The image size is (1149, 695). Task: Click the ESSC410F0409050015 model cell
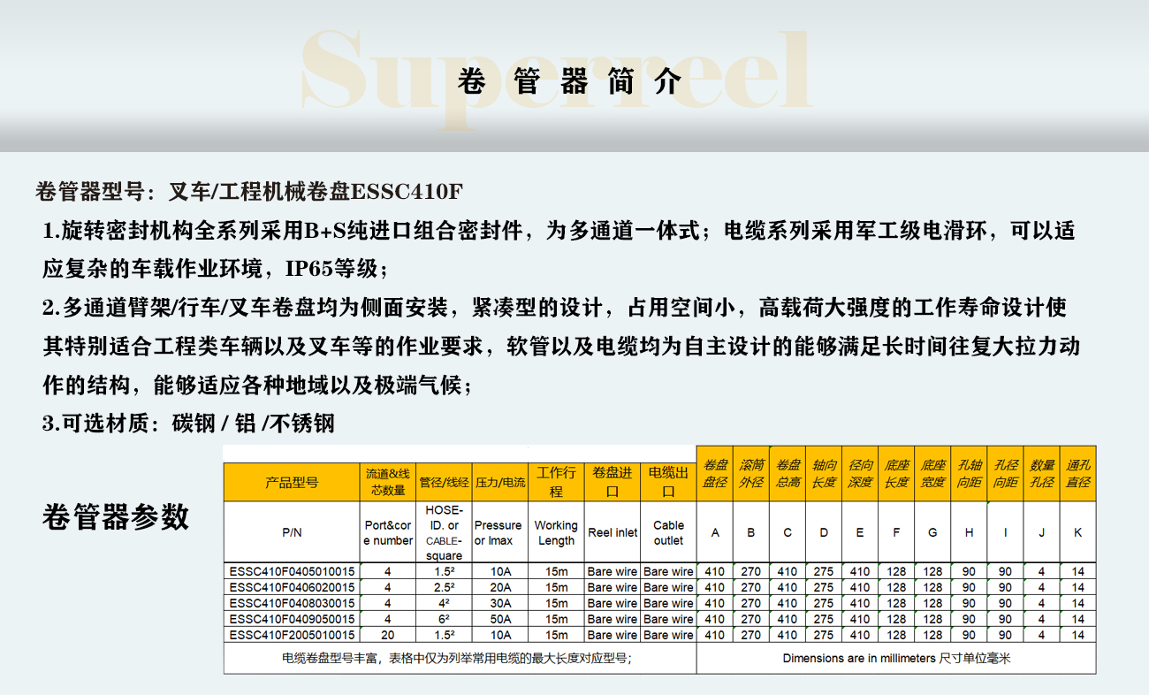click(x=292, y=620)
